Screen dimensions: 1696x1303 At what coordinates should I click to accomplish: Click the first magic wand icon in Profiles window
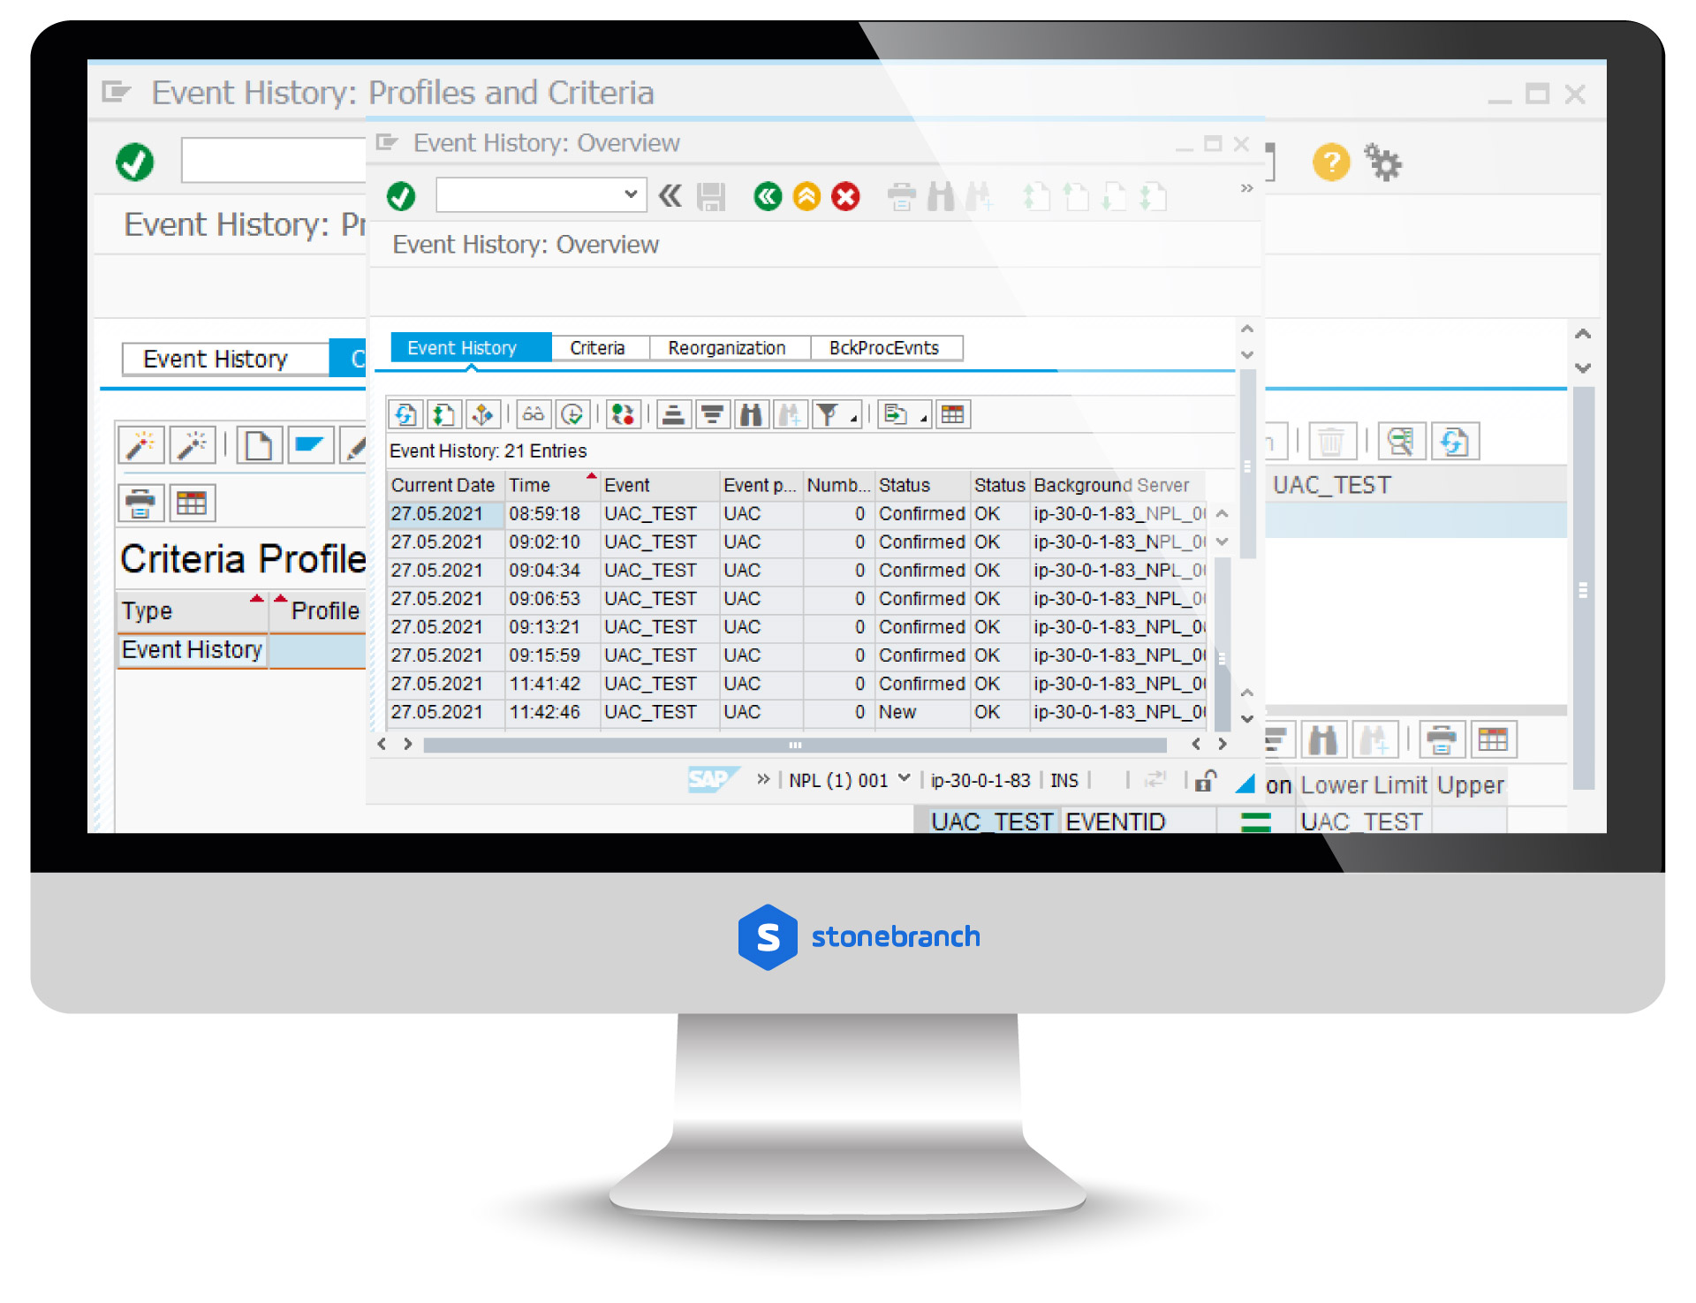tap(141, 445)
